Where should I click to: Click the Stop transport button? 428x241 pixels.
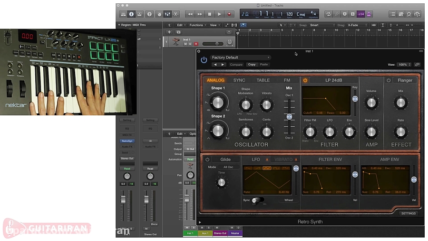210,14
